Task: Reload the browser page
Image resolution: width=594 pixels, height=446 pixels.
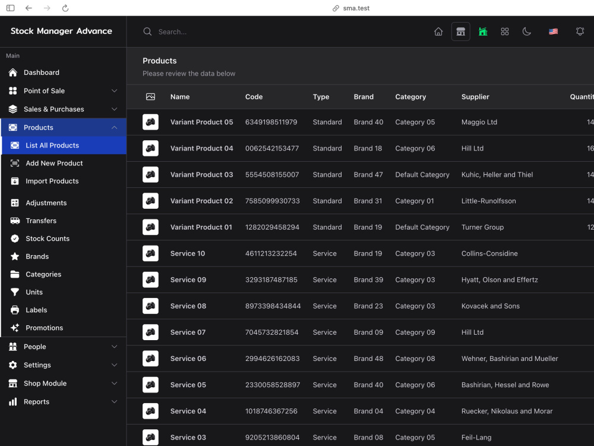Action: pyautogui.click(x=65, y=8)
